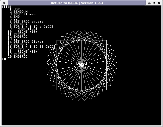The image size is (163, 127).
Task: Select line 3 'PROC flower'
Action: pyautogui.click(x=22, y=14)
